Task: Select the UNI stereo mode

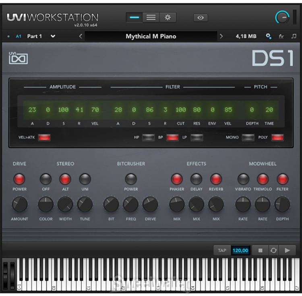Action: pyautogui.click(x=85, y=179)
